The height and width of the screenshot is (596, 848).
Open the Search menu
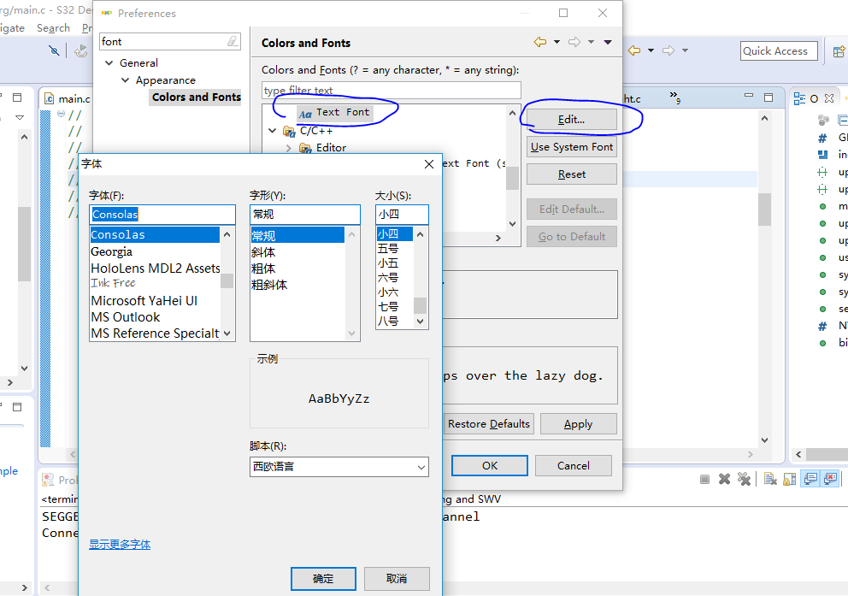click(x=53, y=27)
